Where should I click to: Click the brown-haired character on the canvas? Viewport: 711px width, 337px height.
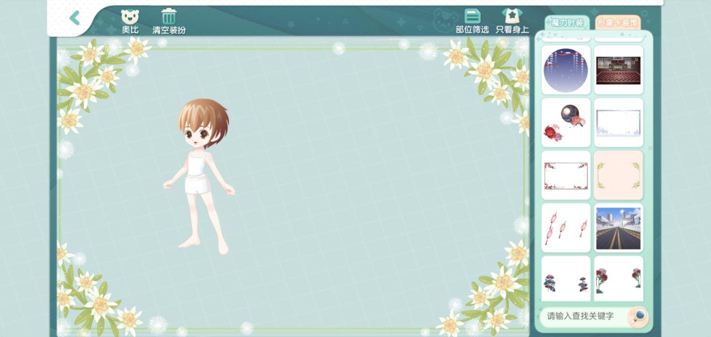click(x=201, y=173)
